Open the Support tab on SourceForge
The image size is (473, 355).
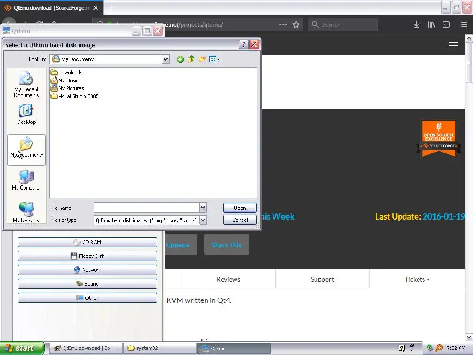322,279
